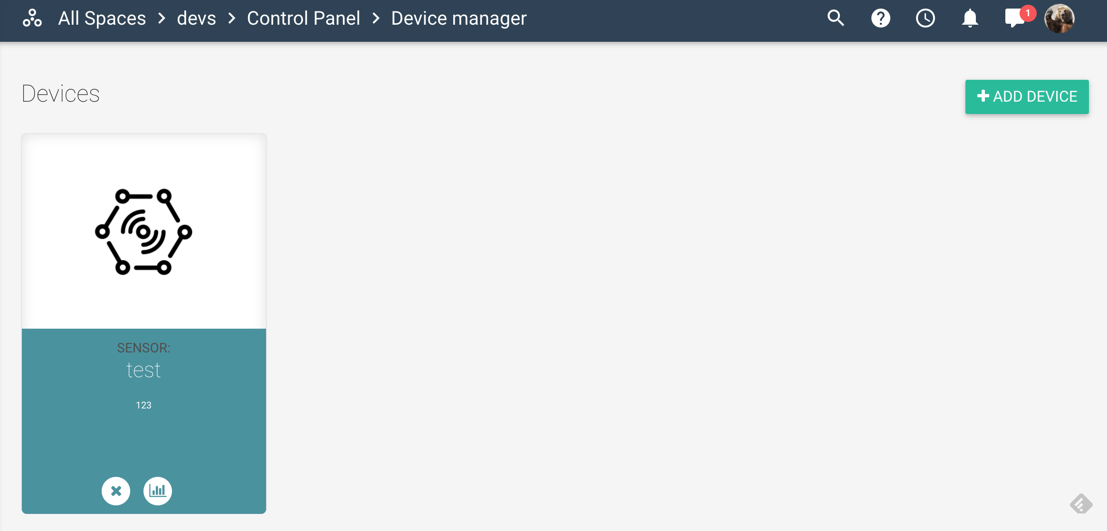Click the spaces logo icon in header
This screenshot has height=531, width=1107.
pyautogui.click(x=32, y=19)
